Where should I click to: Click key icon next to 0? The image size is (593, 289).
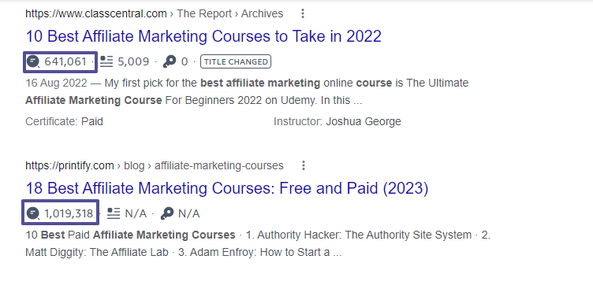170,61
